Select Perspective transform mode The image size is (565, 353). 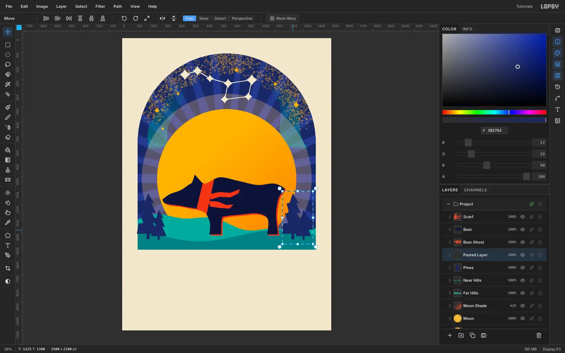point(242,18)
